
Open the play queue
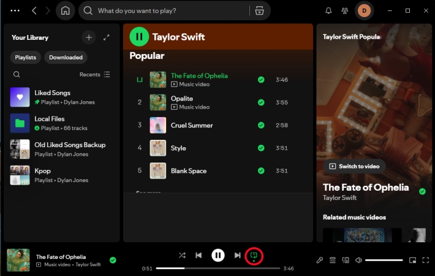click(332, 260)
